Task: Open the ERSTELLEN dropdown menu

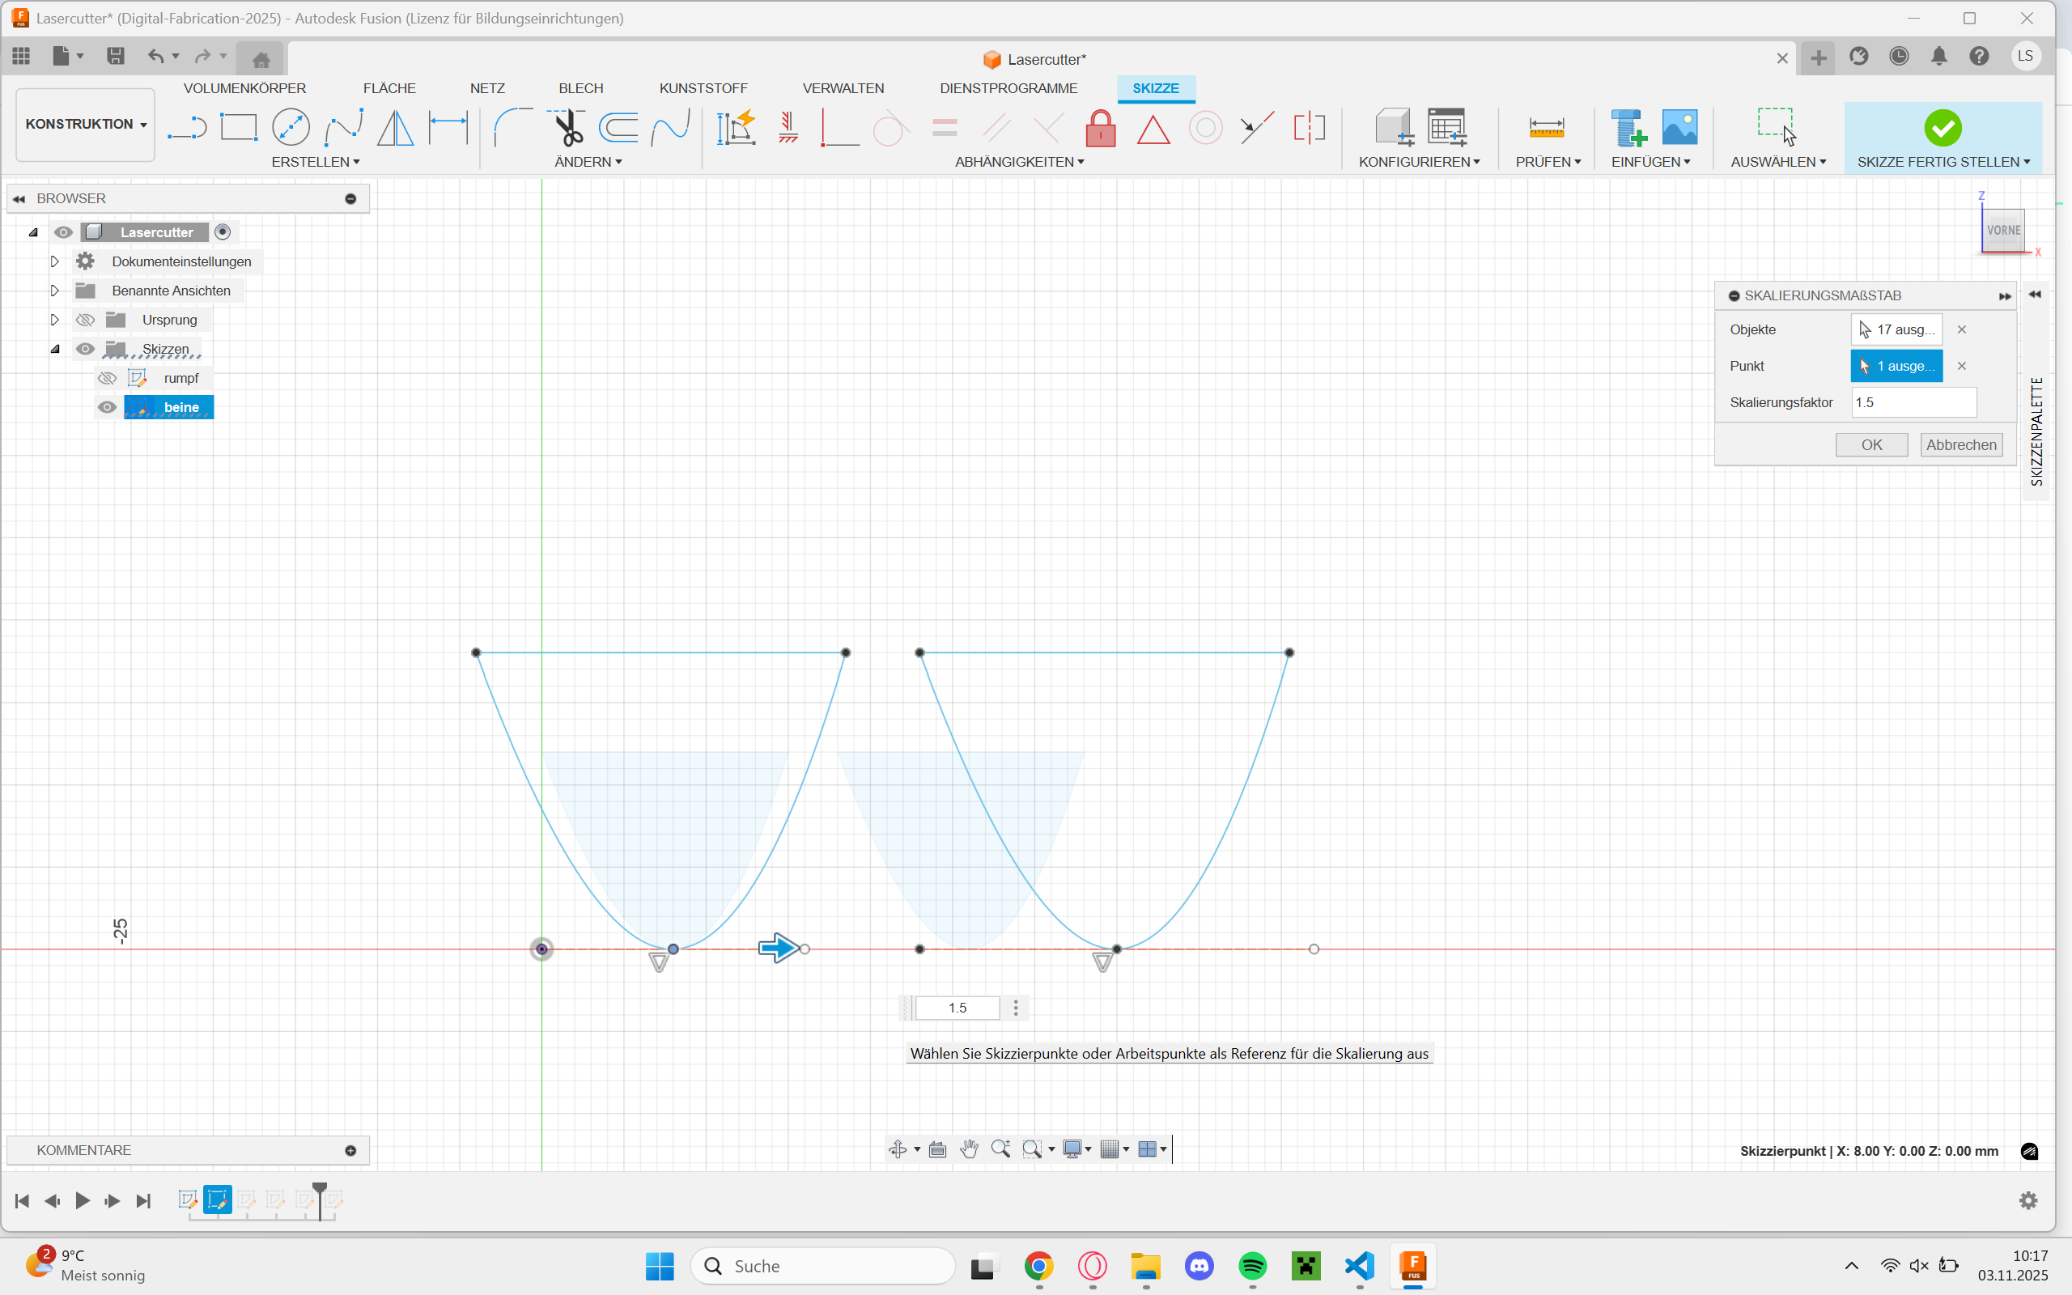Action: [x=315, y=162]
